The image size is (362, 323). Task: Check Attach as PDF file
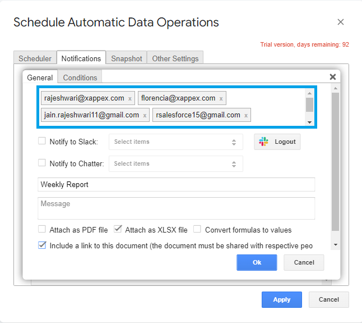coord(42,229)
